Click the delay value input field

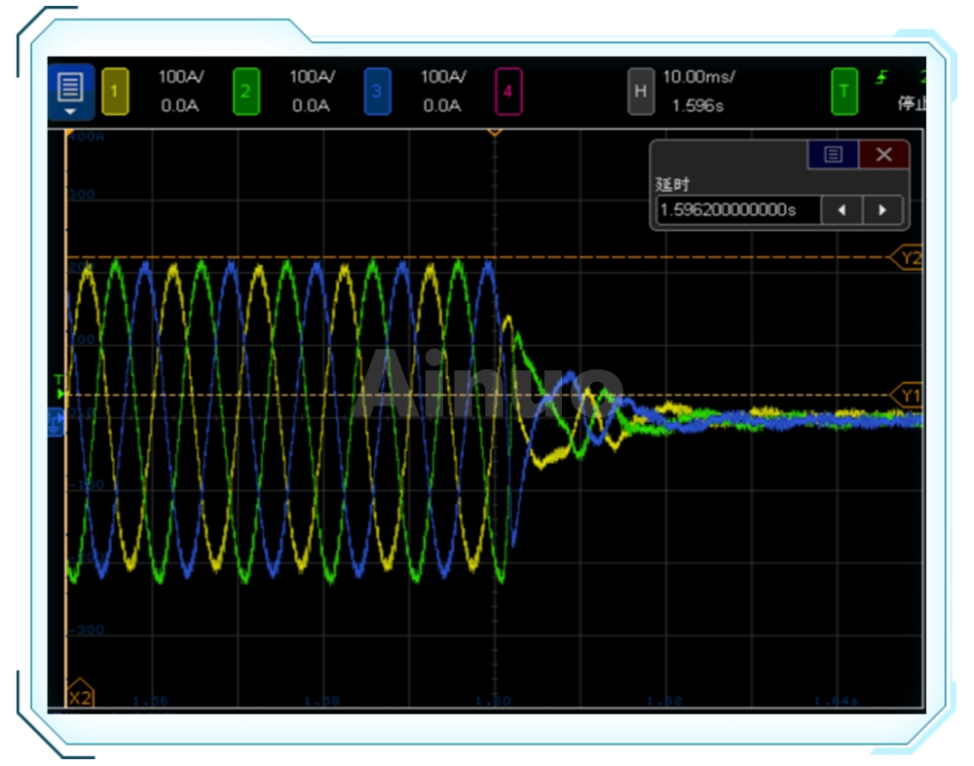(x=737, y=210)
